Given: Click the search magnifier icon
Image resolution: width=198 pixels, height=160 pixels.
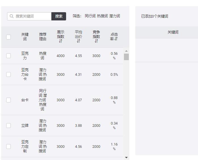Looking at the screenshot, I should coord(12,16).
